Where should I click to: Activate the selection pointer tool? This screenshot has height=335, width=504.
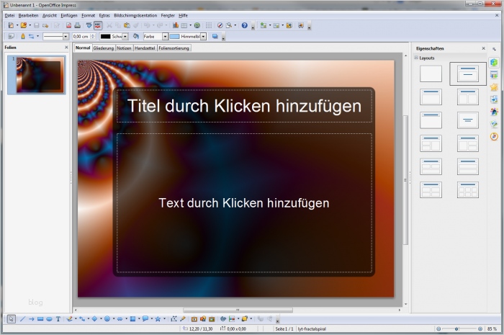pyautogui.click(x=12, y=319)
